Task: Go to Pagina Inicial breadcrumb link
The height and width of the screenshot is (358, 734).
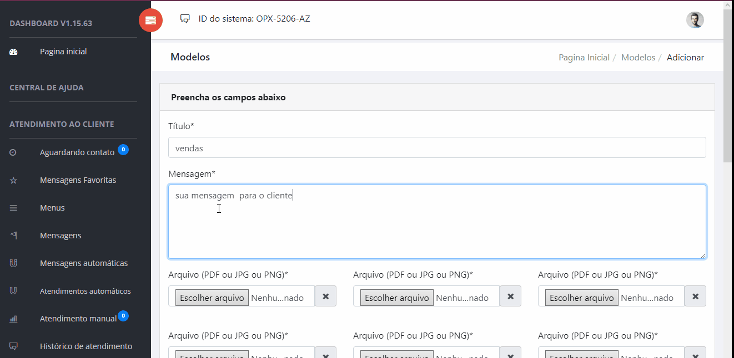Action: point(584,58)
